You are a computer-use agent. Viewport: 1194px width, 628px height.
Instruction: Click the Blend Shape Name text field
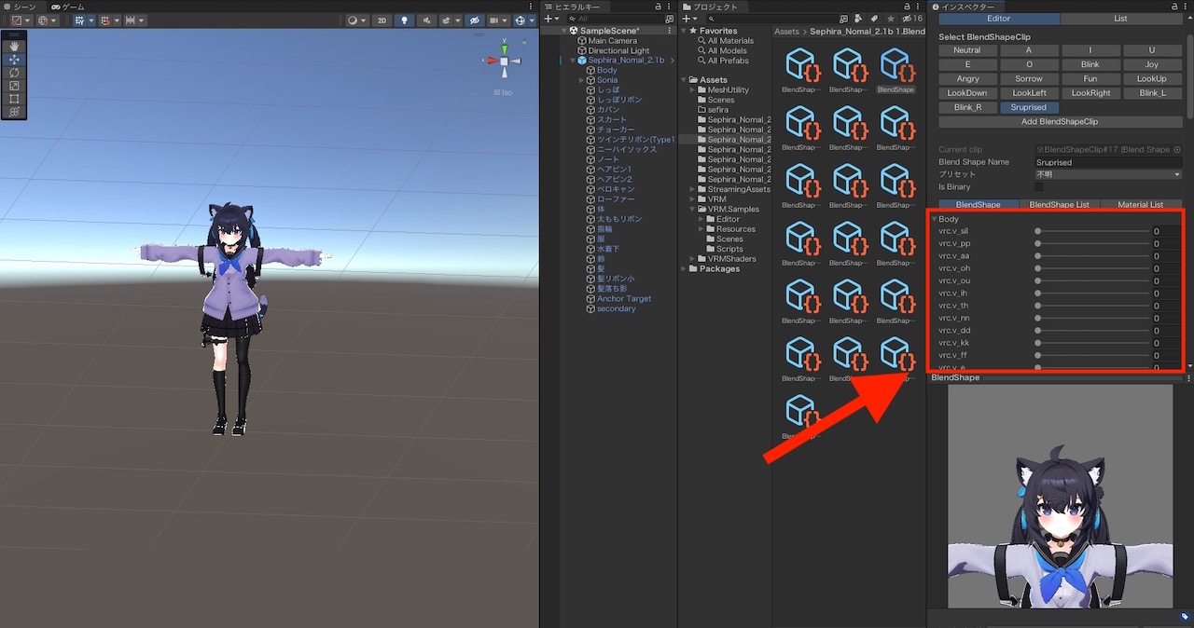pos(1107,162)
